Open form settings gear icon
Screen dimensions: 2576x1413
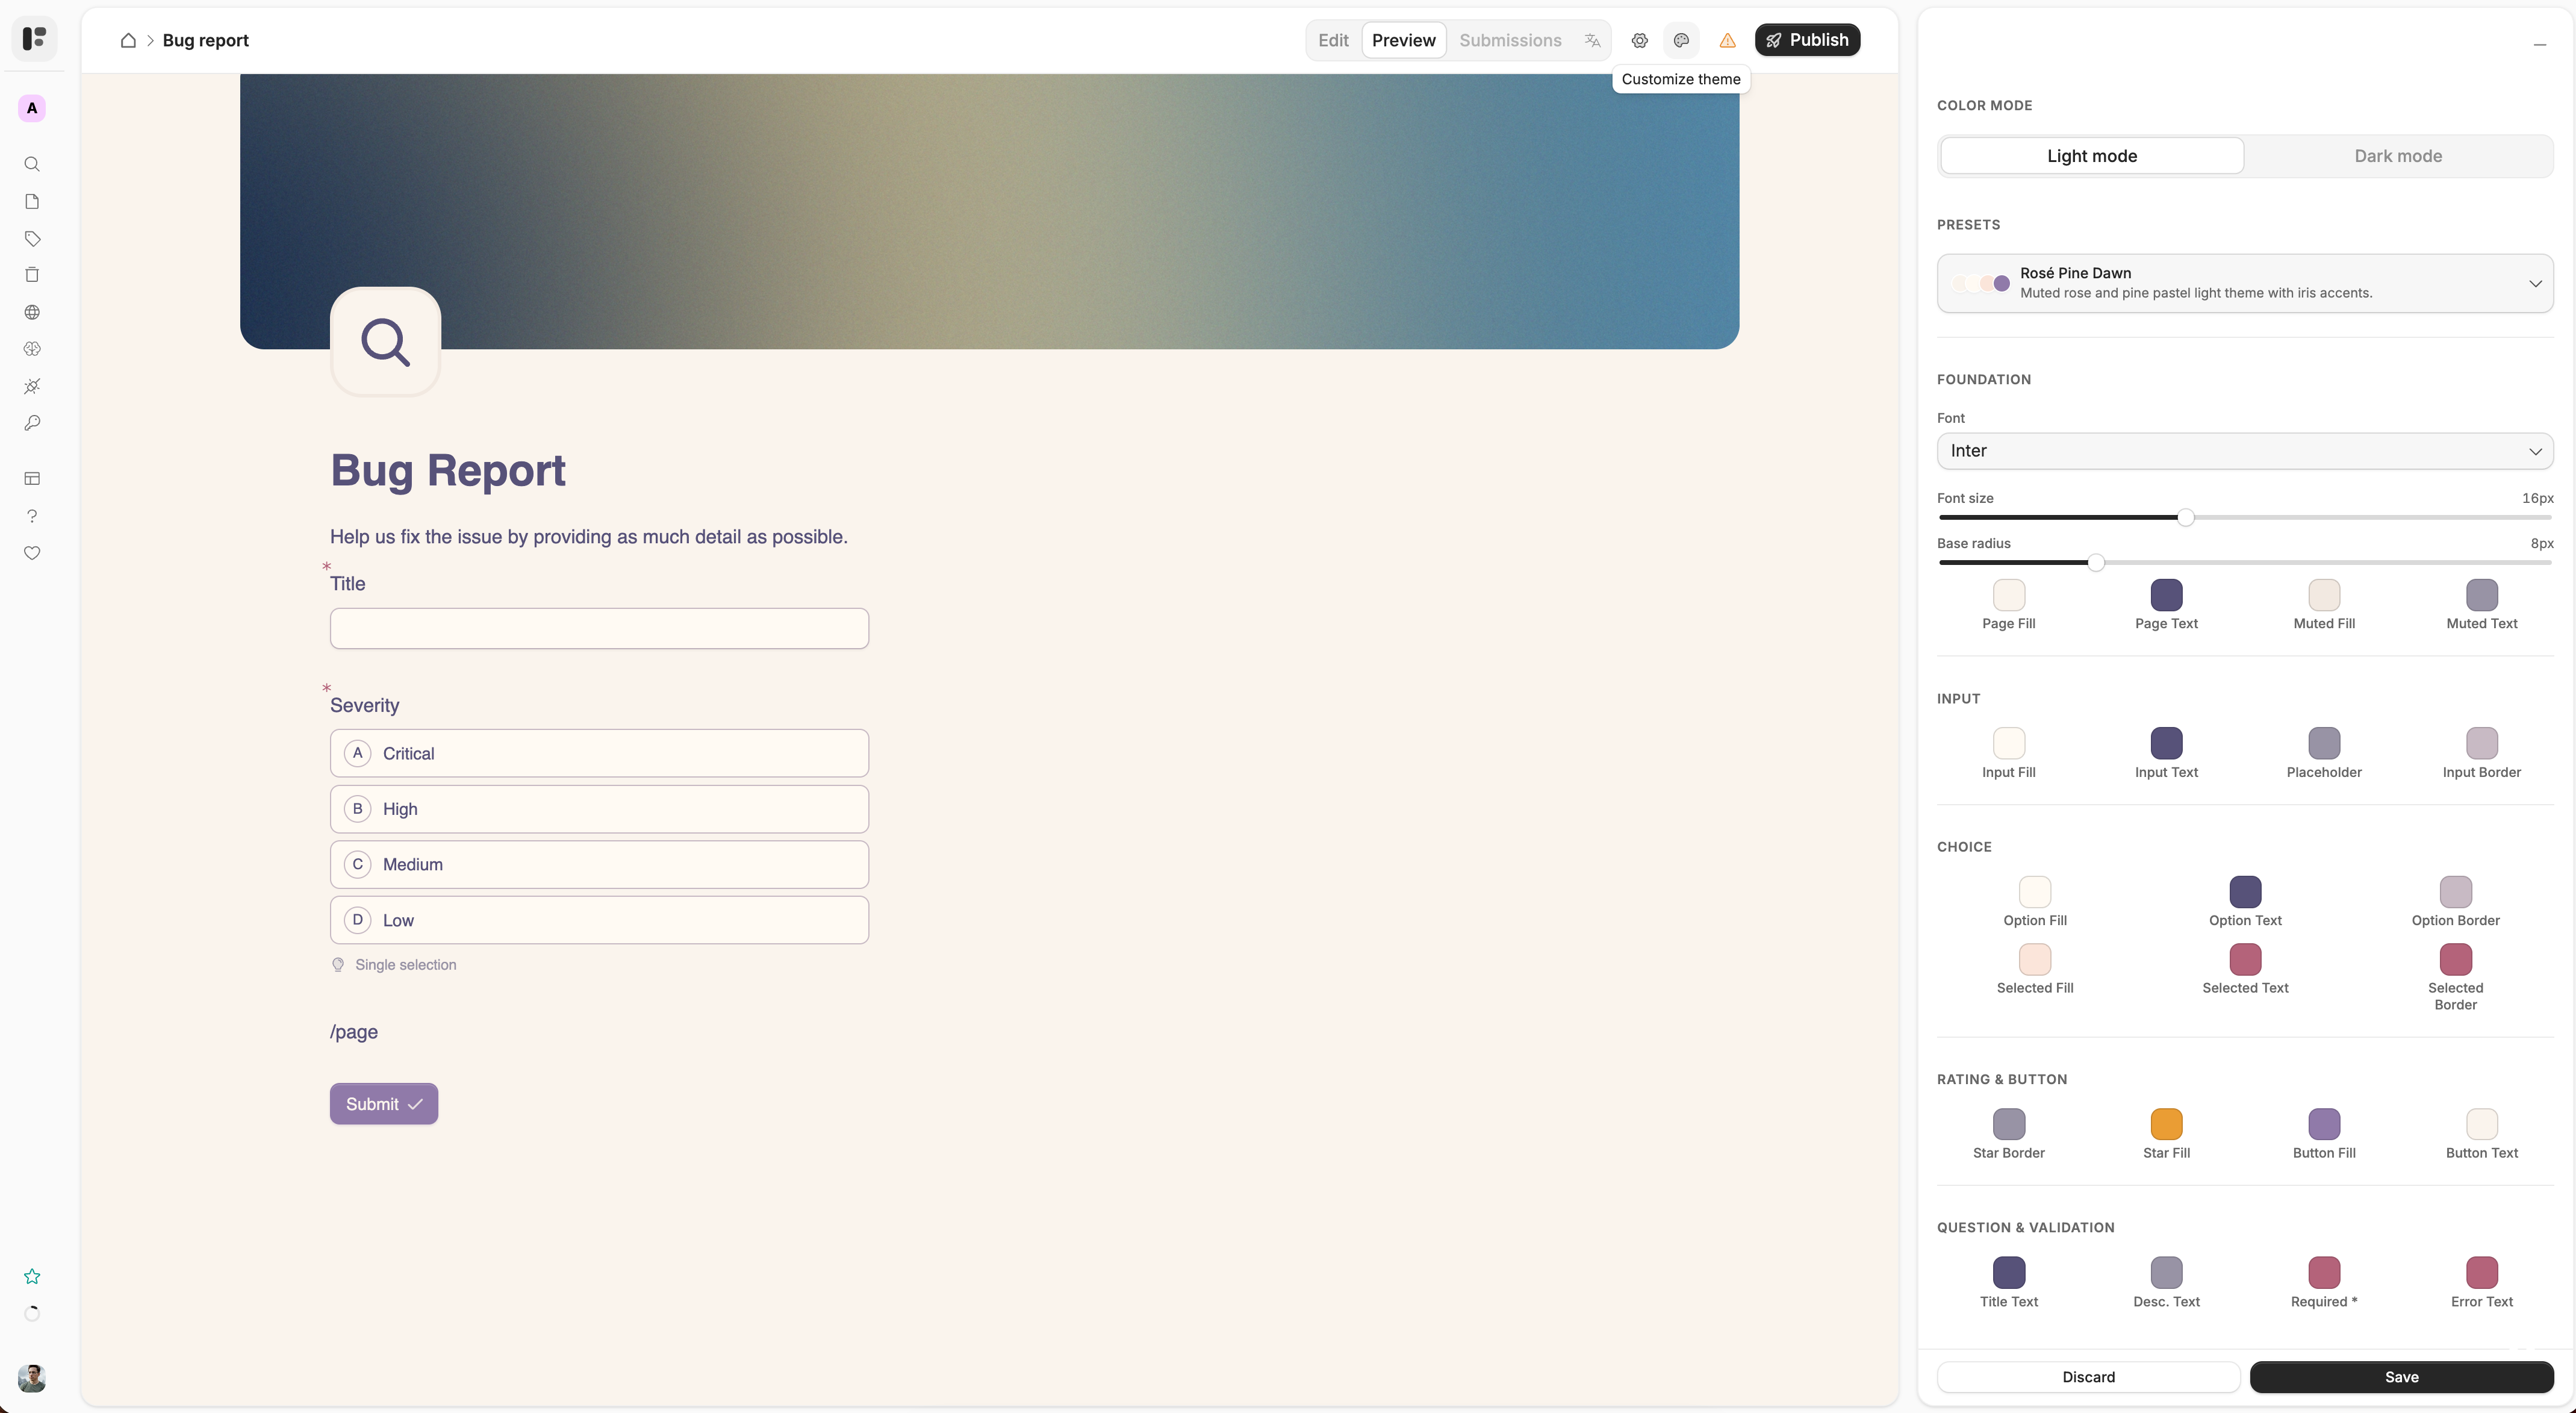[x=1639, y=40]
